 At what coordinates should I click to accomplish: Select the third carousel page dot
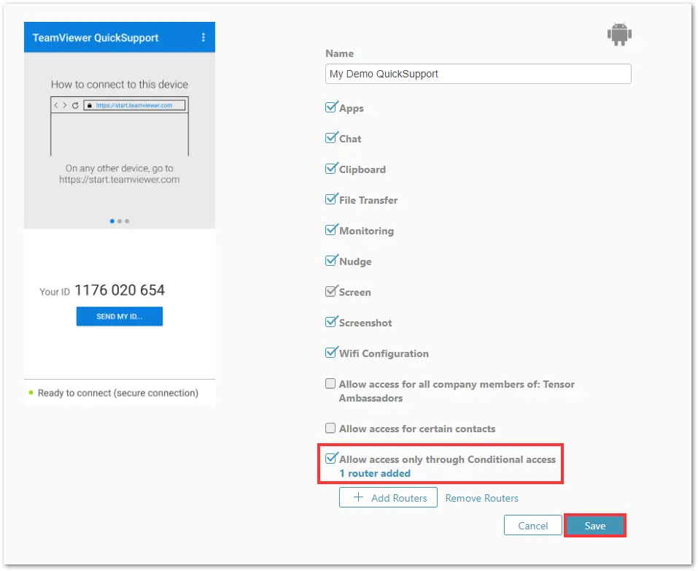click(128, 221)
